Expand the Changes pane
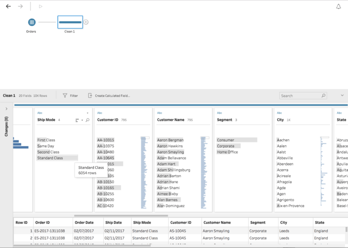Image resolution: width=348 pixels, height=248 pixels. pos(6,109)
